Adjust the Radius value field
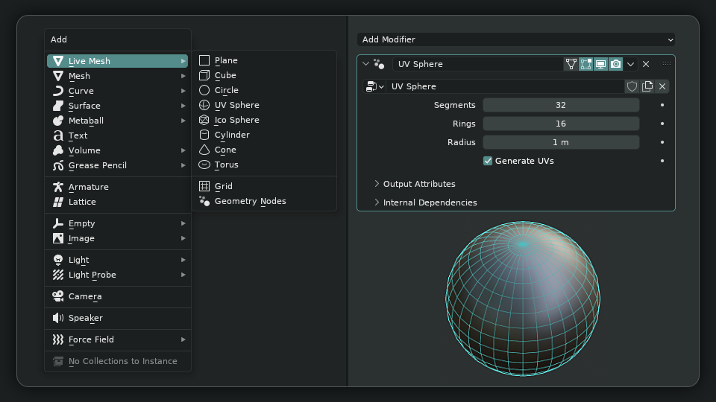The width and height of the screenshot is (716, 402). [x=561, y=142]
